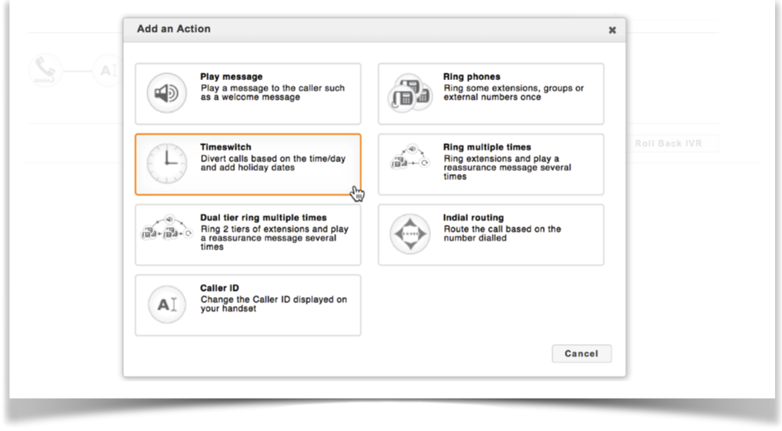Choose the "Ring phones" action title
The width and height of the screenshot is (782, 431).
point(471,77)
